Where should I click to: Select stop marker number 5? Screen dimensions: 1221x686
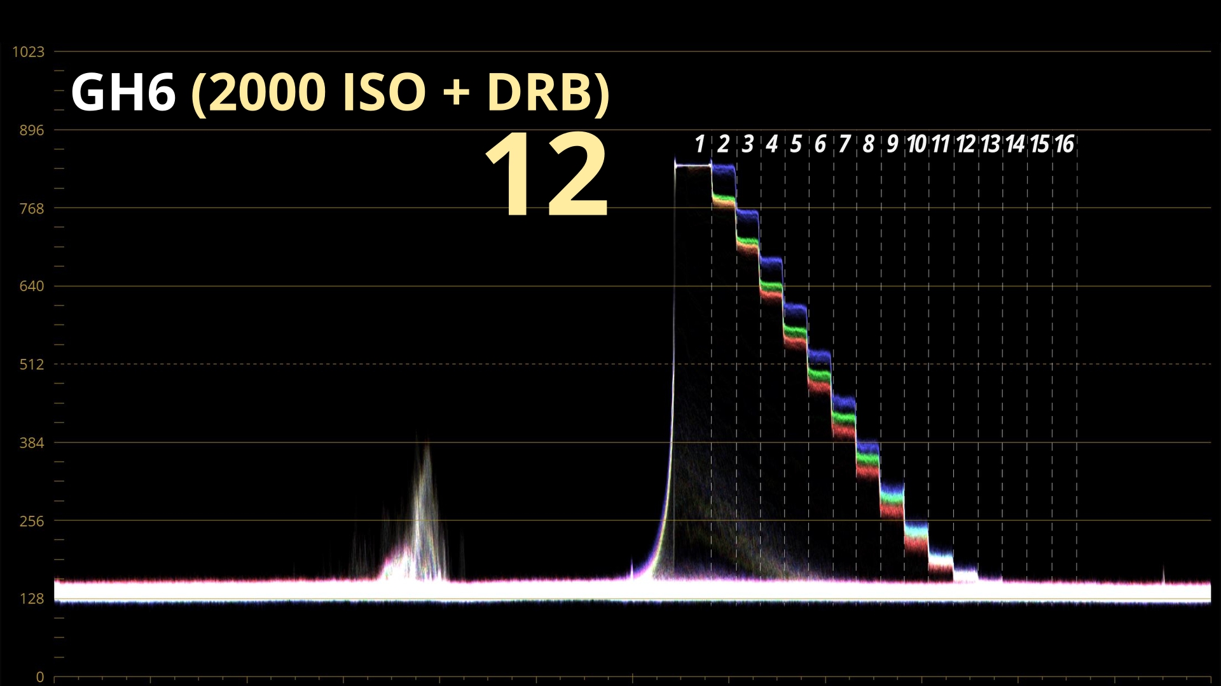[796, 145]
